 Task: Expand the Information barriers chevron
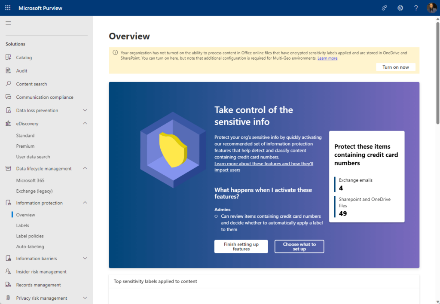point(85,258)
